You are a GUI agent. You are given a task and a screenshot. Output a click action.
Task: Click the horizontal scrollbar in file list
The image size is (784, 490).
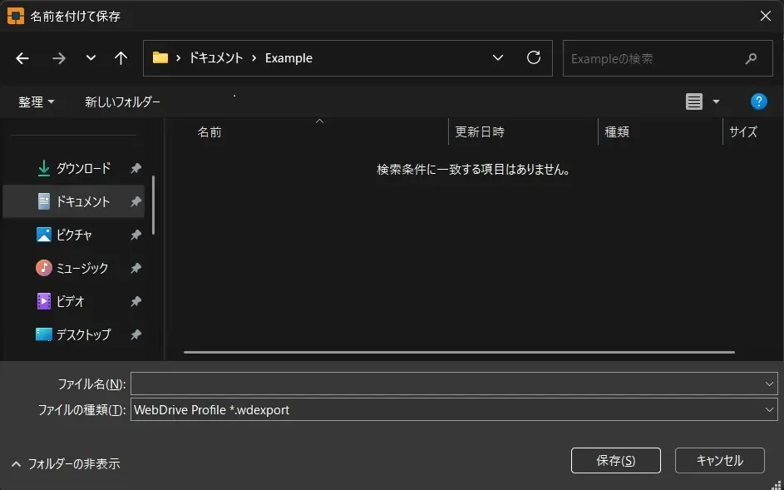tap(459, 352)
